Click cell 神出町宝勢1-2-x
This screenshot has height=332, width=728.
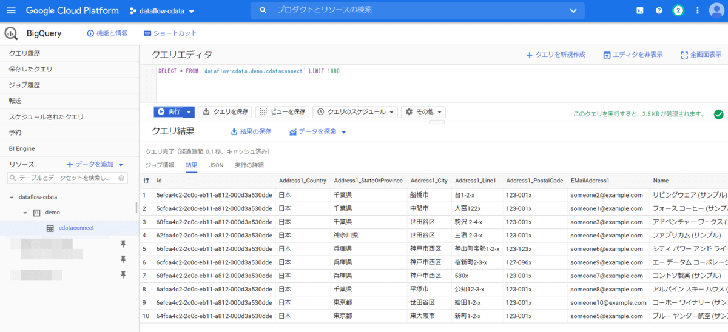coord(477,249)
